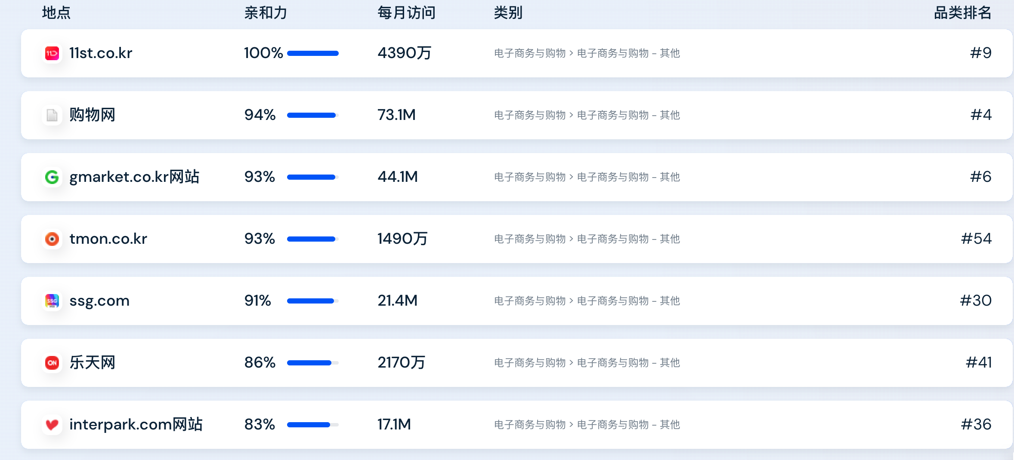Click the green G gmarket favicon
Viewport: 1014px width, 460px height.
pyautogui.click(x=52, y=177)
